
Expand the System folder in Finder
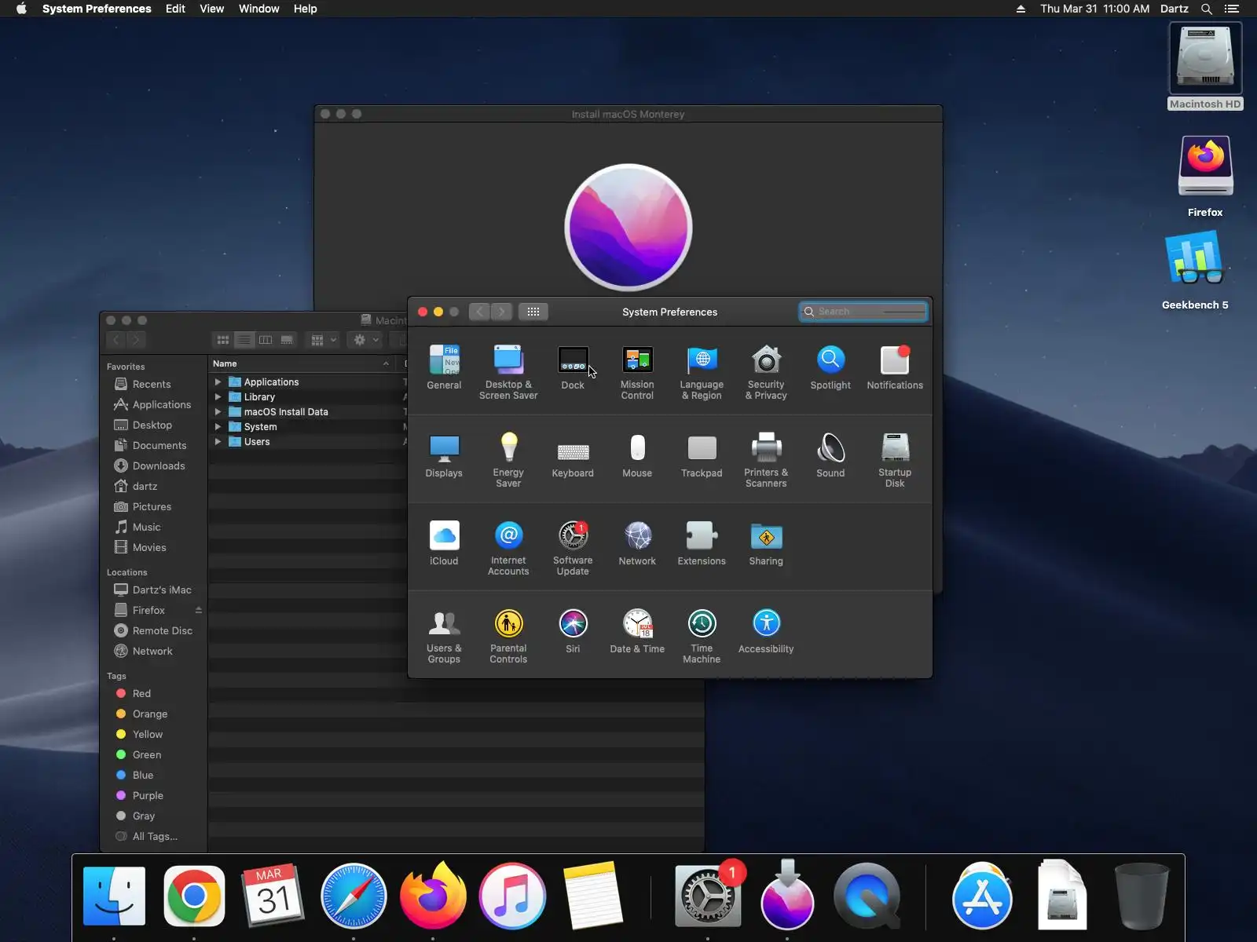click(218, 426)
